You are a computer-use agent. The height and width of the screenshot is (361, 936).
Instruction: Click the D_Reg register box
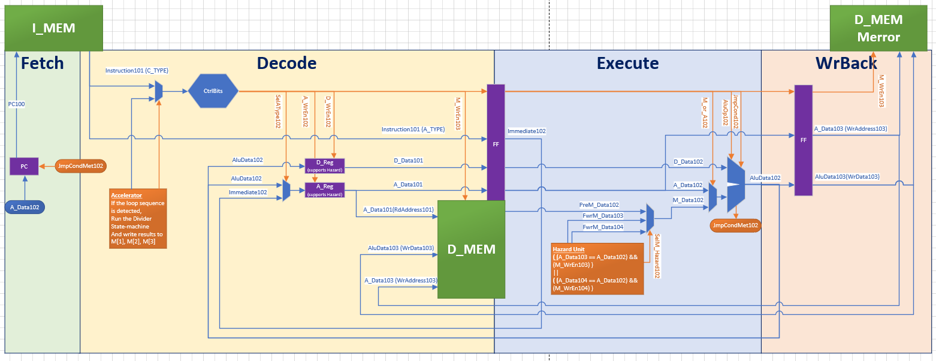click(325, 166)
